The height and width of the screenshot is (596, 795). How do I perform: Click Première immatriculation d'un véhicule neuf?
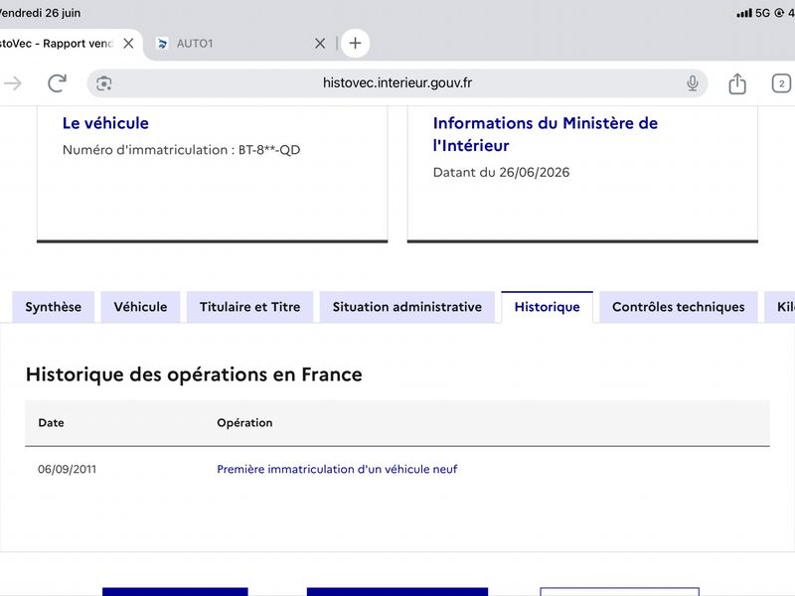click(x=337, y=469)
